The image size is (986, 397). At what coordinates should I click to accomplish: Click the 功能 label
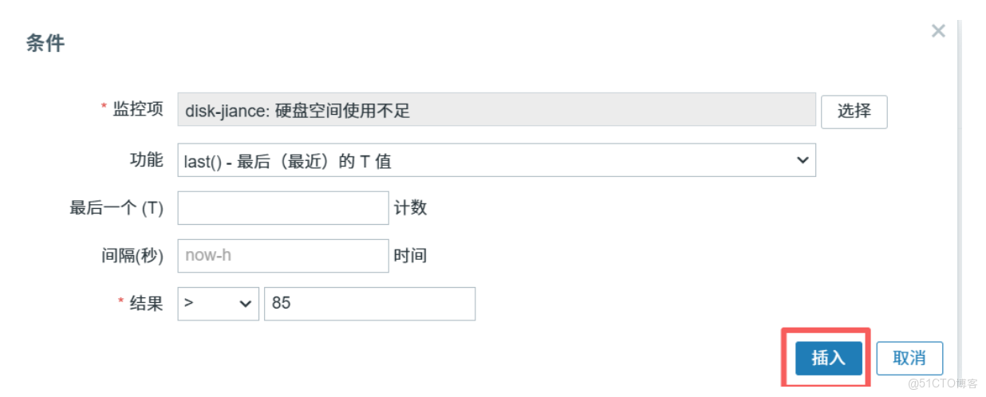[x=146, y=159]
